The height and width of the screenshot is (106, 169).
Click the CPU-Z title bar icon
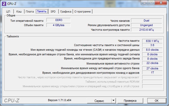pyautogui.click(x=4, y=4)
